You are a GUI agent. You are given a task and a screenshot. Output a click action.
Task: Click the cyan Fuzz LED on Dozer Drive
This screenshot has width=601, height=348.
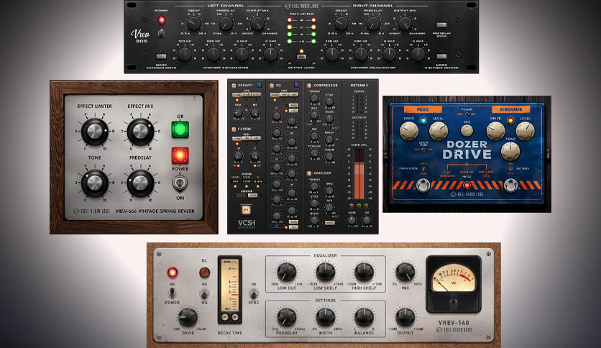coord(423,120)
